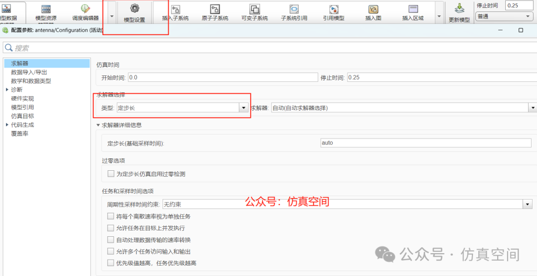The image size is (537, 276).
Task: Select 硬件实现 in the sidebar
Action: tap(22, 99)
